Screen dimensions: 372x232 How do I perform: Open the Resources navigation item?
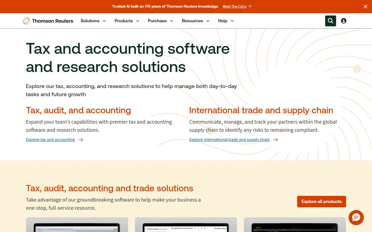[192, 21]
